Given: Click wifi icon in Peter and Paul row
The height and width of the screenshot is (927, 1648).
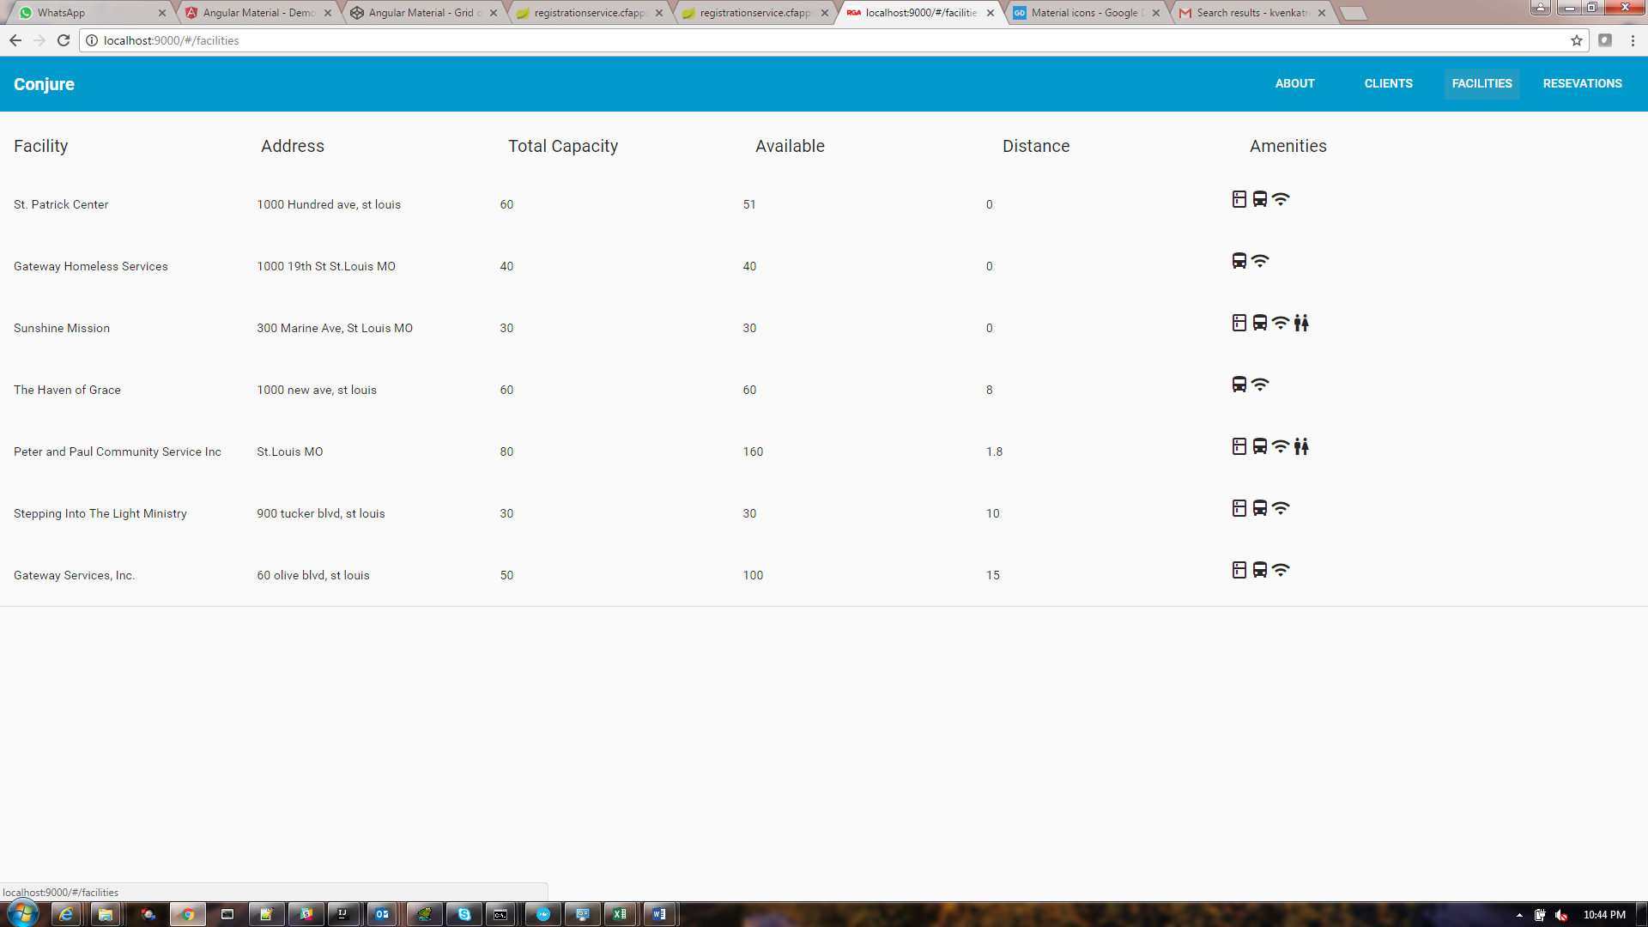Looking at the screenshot, I should (1281, 446).
